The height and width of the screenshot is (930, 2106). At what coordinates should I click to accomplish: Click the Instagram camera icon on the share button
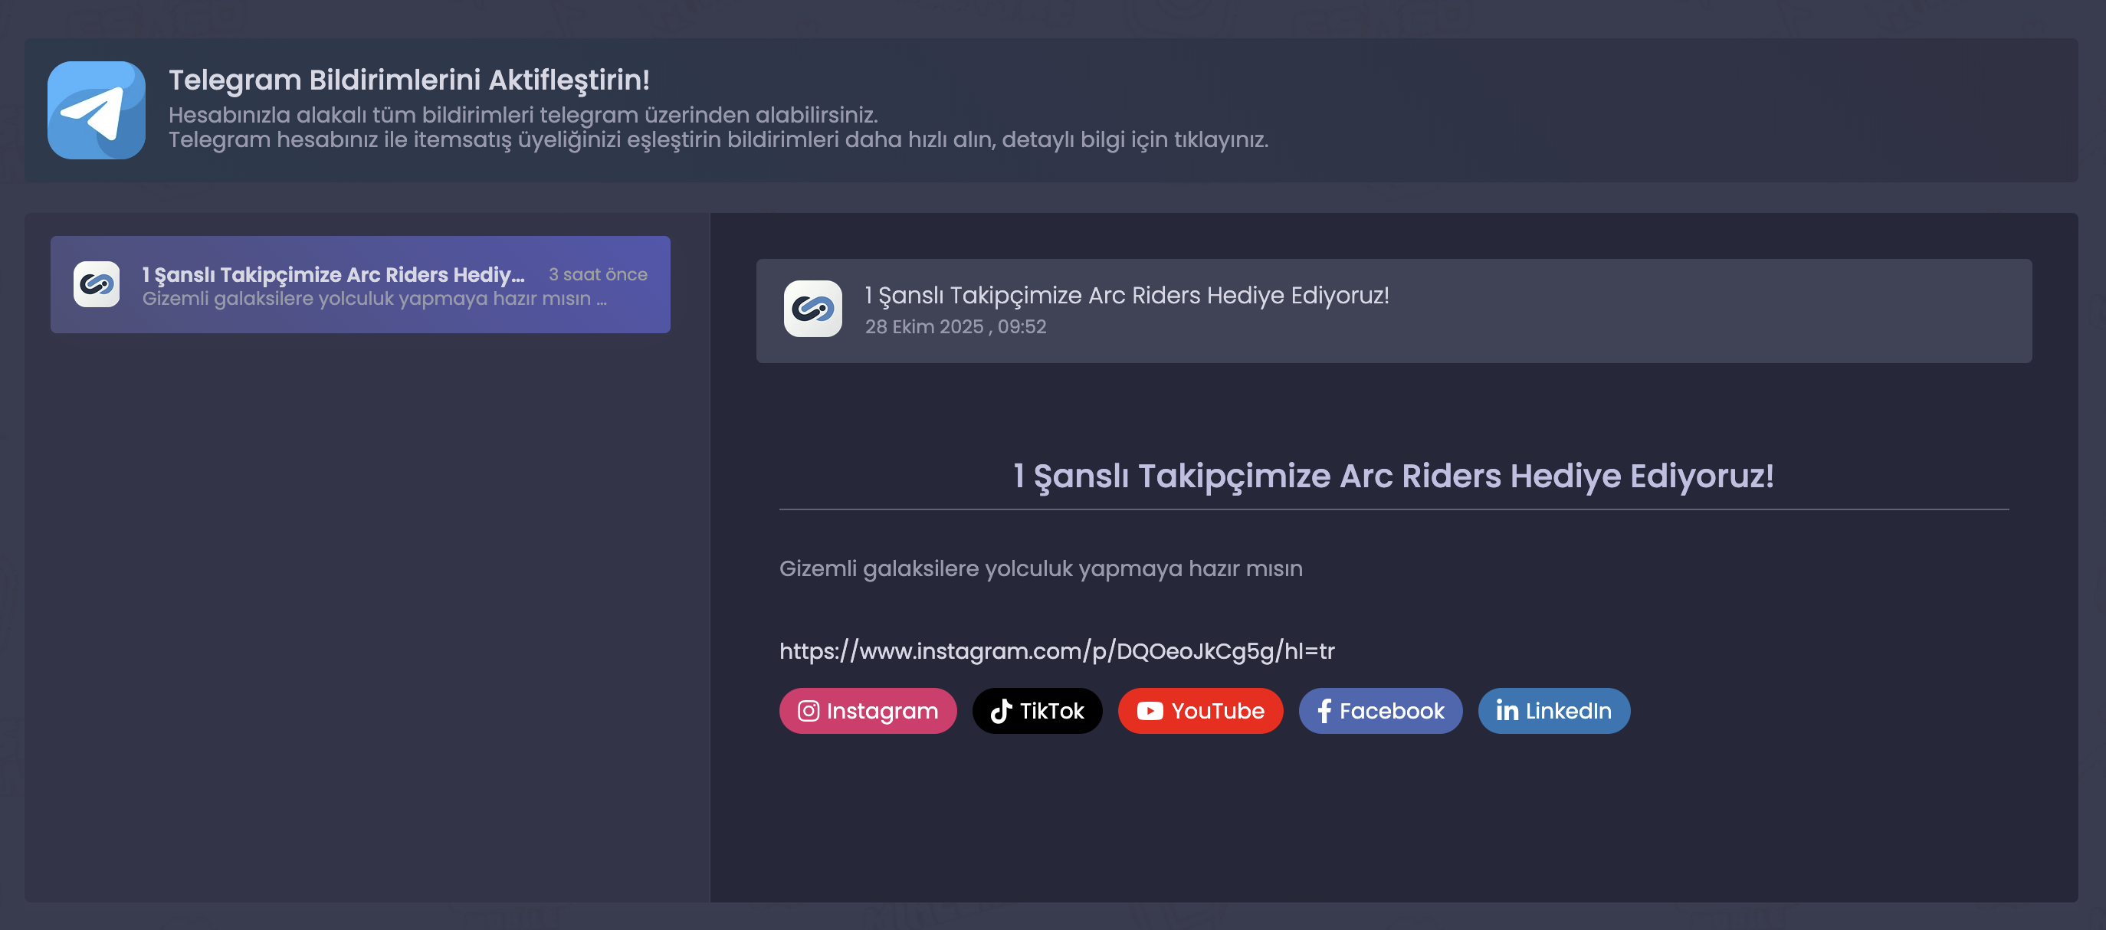coord(809,711)
